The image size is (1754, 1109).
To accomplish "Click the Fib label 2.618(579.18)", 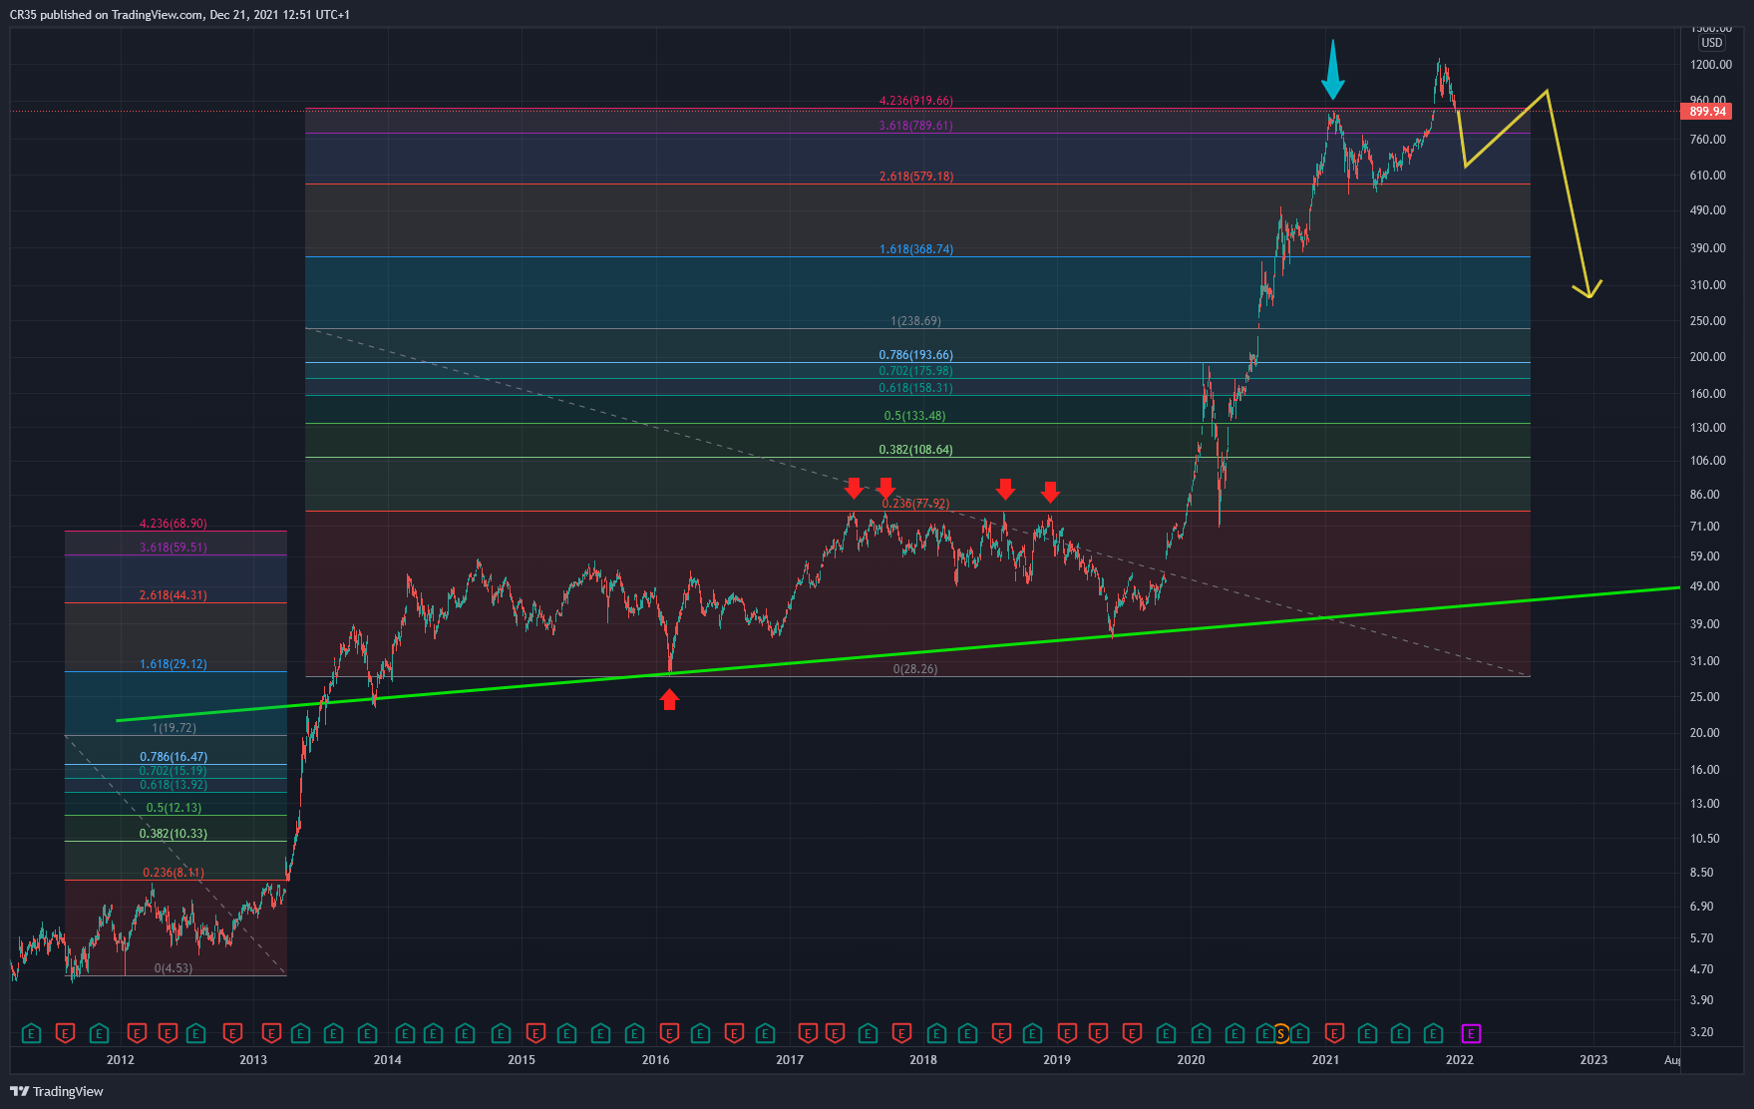I will coord(916,177).
